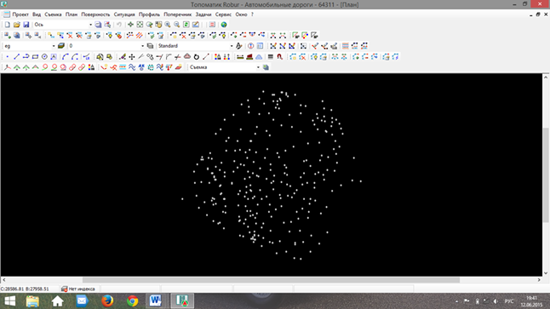Click the rotate tool icon

[197, 56]
